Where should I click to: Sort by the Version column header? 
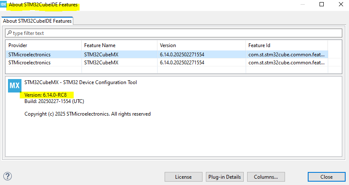coord(201,45)
